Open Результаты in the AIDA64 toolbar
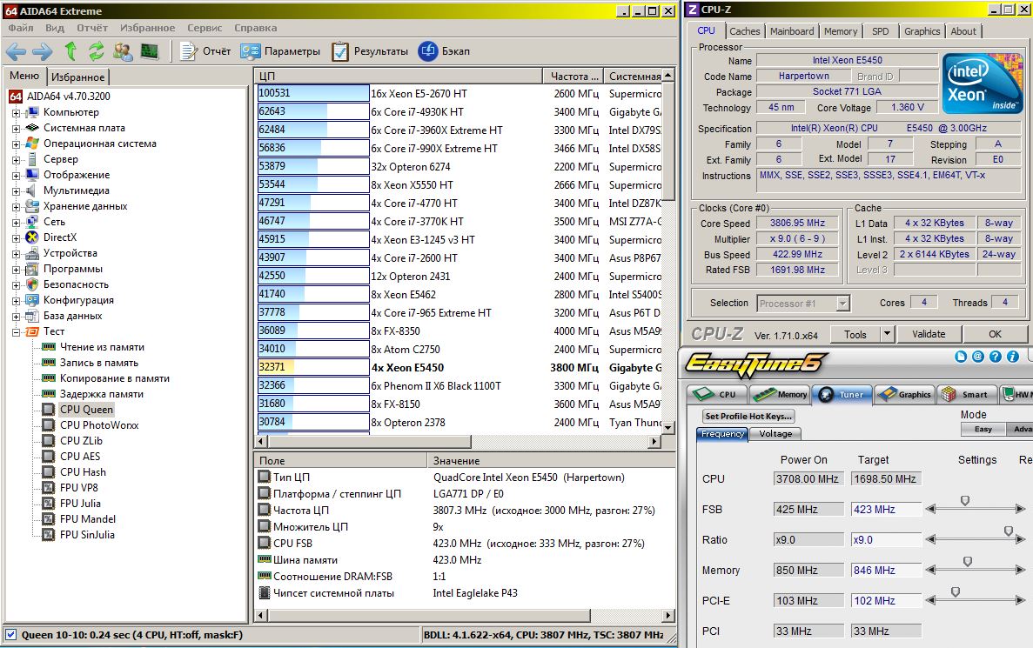1033x648 pixels. (370, 51)
